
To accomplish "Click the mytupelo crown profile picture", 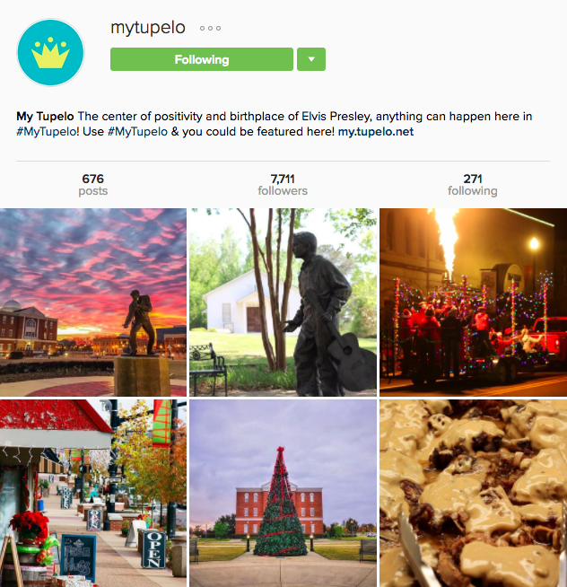I will coord(50,52).
